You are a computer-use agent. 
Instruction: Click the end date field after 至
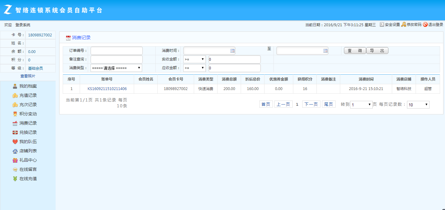tap(302, 51)
